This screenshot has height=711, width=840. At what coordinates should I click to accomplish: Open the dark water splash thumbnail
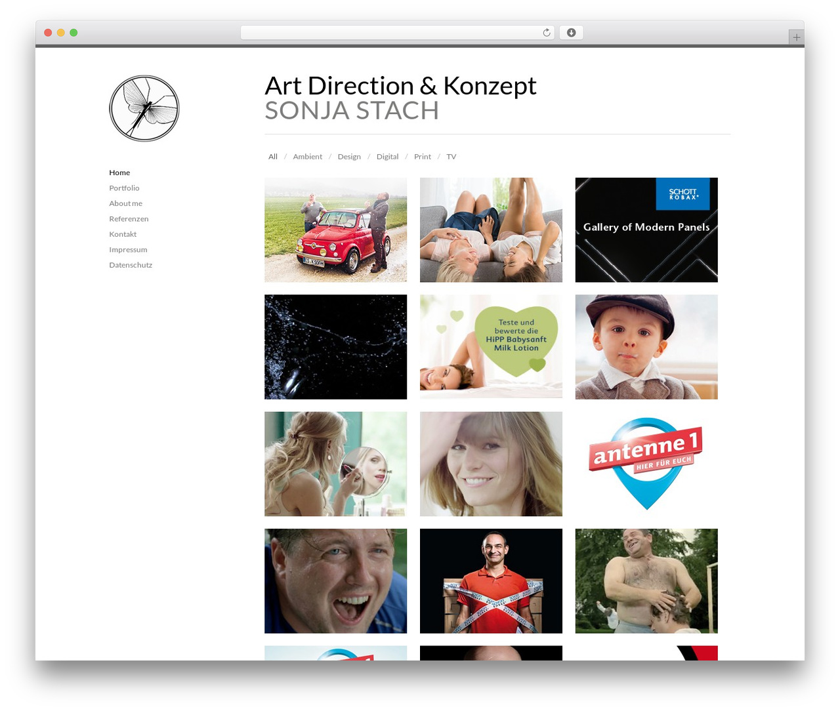pyautogui.click(x=335, y=347)
